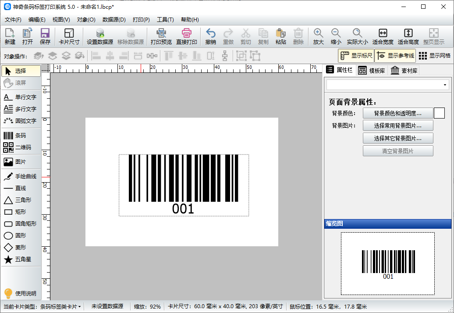Zoom in using the 放大 magnifier
This screenshot has height=313, width=454.
(x=318, y=36)
